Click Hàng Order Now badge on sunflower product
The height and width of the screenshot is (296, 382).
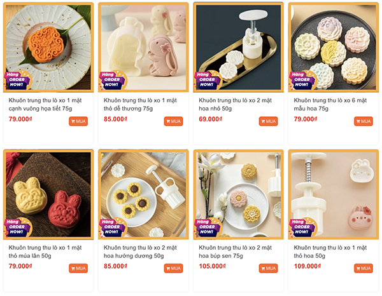(112, 227)
